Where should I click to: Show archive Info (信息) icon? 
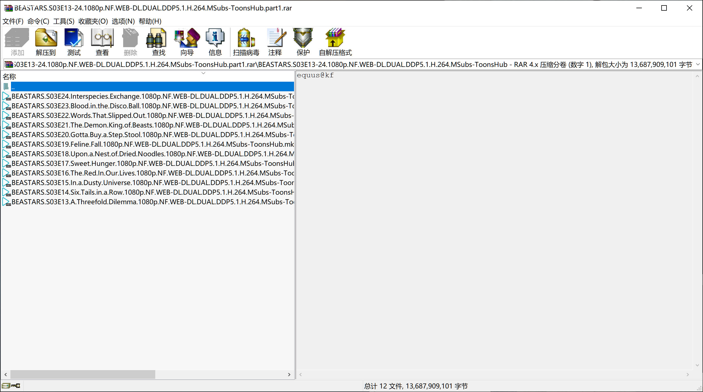click(x=215, y=41)
